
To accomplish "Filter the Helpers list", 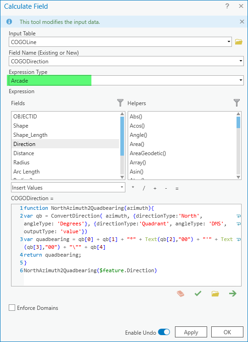I will (x=237, y=102).
